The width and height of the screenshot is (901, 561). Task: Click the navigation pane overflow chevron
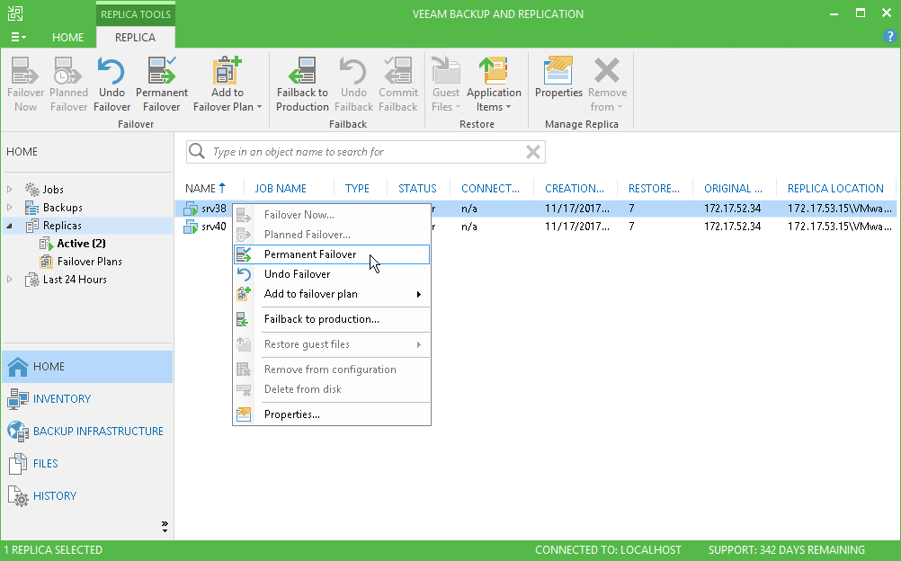(165, 527)
